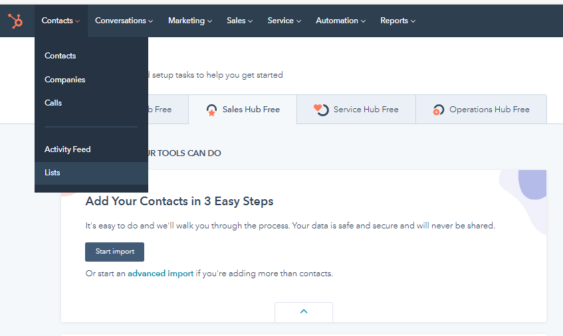Switch to the Operations Hub Free tab
The width and height of the screenshot is (563, 336).
[x=481, y=110]
